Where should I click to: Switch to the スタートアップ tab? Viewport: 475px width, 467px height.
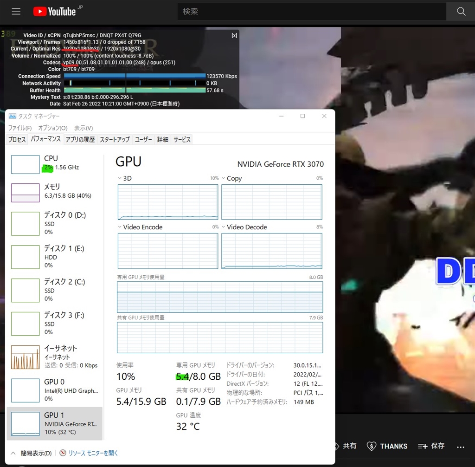(x=115, y=139)
